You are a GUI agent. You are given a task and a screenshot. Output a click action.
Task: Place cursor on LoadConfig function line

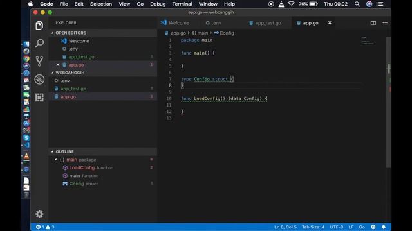click(224, 98)
